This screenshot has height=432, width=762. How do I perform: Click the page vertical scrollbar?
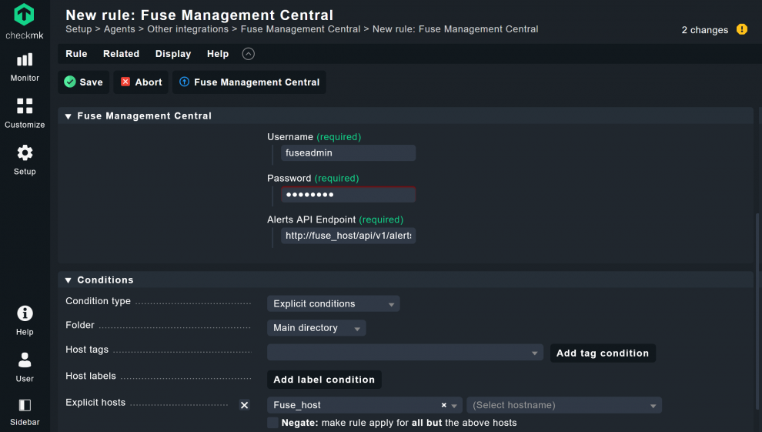click(759, 311)
